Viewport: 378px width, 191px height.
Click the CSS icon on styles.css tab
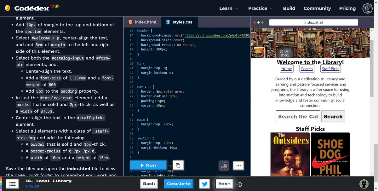(x=168, y=22)
